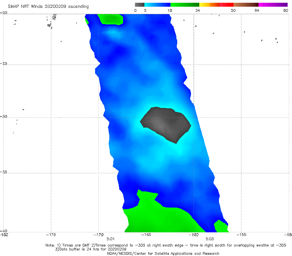Click the title 'SMAP NRT Winds 20200209 ascending'
The height and width of the screenshot is (256, 292).
coord(48,7)
